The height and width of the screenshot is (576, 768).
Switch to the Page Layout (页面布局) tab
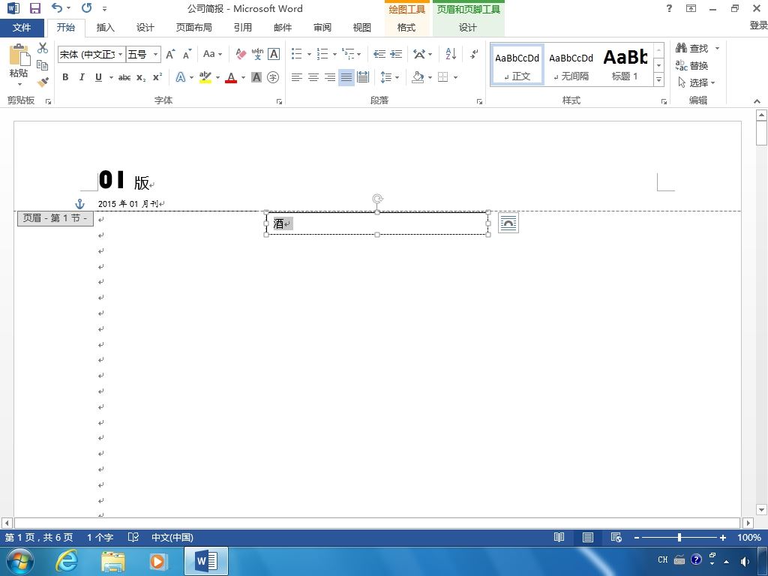[x=194, y=28]
